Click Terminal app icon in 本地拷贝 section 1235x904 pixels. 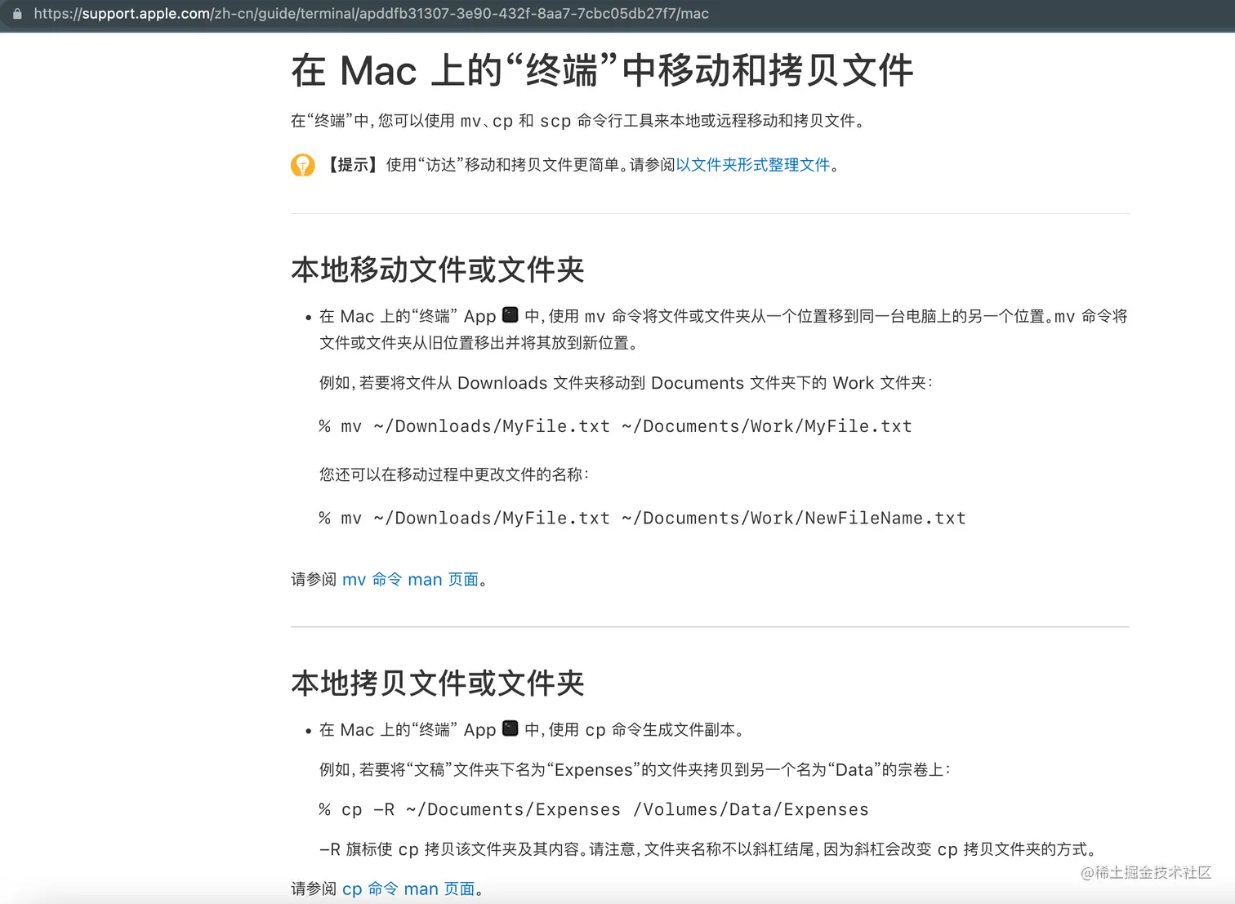tap(510, 728)
